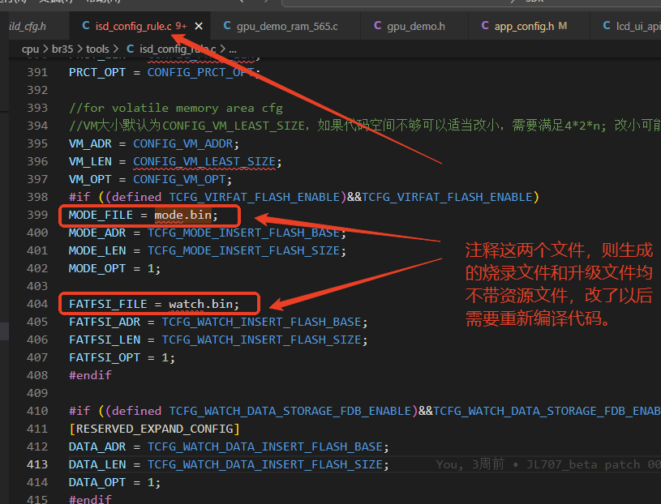Click the TCFG_WATCH_DATA_STORAGE_FDB_ENABLE macro after "defined"
This screenshot has height=504, width=661.
pyautogui.click(x=290, y=411)
